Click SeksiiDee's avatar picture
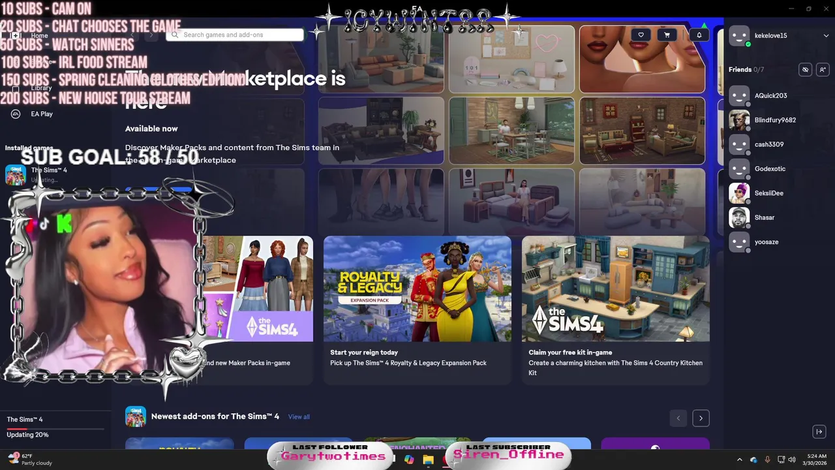The height and width of the screenshot is (470, 835). [x=739, y=193]
